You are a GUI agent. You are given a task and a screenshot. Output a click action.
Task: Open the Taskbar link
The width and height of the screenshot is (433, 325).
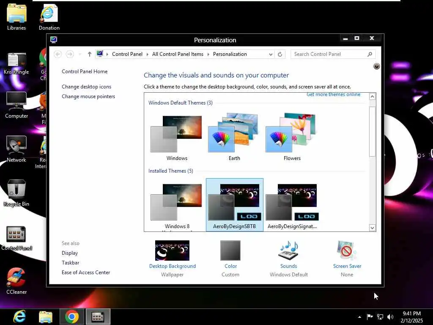[x=71, y=262]
